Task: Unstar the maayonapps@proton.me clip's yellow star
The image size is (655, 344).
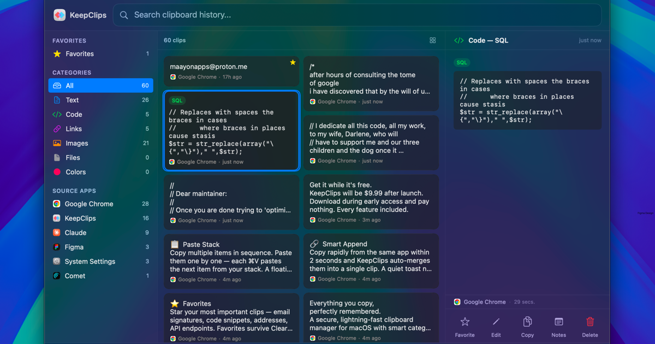Action: (293, 62)
